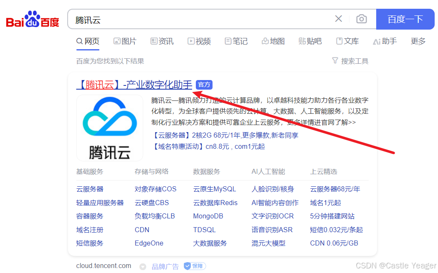Viewport: 438px width, 273px height.
Task: Click the 百度一下 search button
Action: tap(405, 19)
